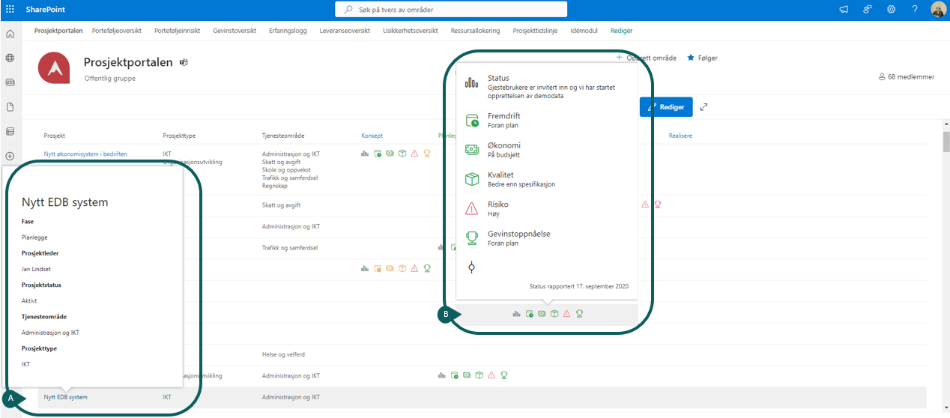
Task: Select the Ressursallokering menu item
Action: tap(476, 31)
